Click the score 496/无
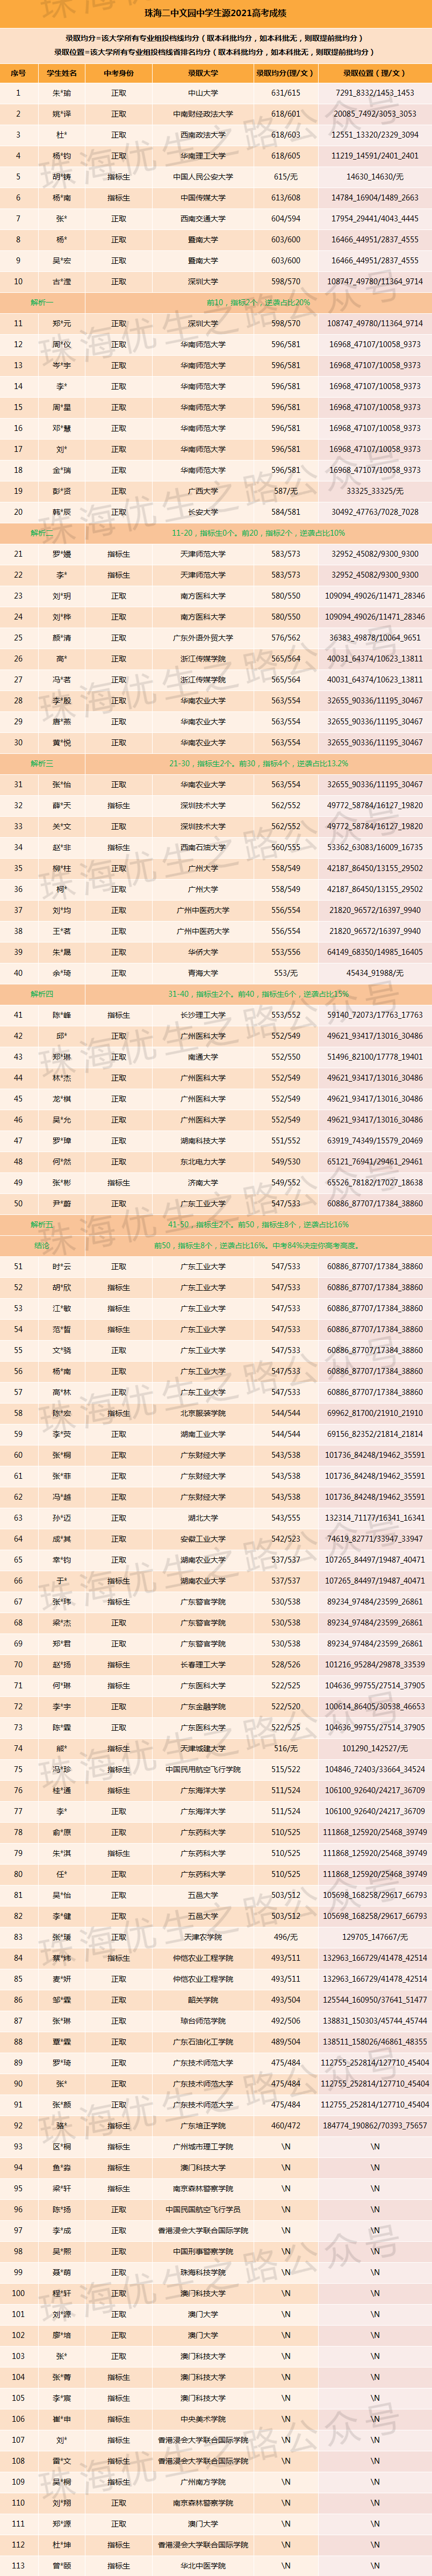This screenshot has width=432, height=2576. click(x=286, y=1938)
